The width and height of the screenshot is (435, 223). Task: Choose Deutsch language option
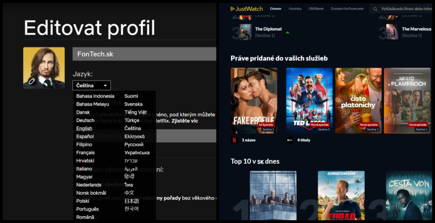[85, 120]
